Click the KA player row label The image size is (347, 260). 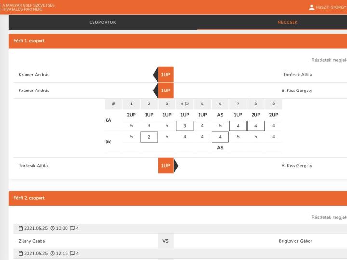click(108, 120)
